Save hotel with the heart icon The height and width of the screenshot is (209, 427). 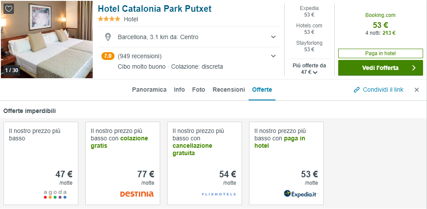[x=9, y=8]
